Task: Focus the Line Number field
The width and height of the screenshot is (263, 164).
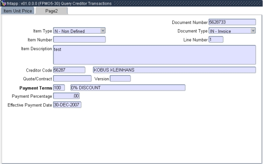Action: click(x=216, y=40)
